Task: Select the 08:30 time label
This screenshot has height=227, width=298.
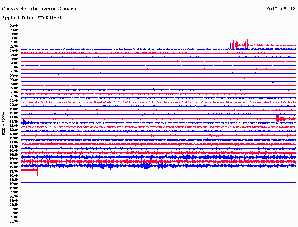Action: coord(14,96)
